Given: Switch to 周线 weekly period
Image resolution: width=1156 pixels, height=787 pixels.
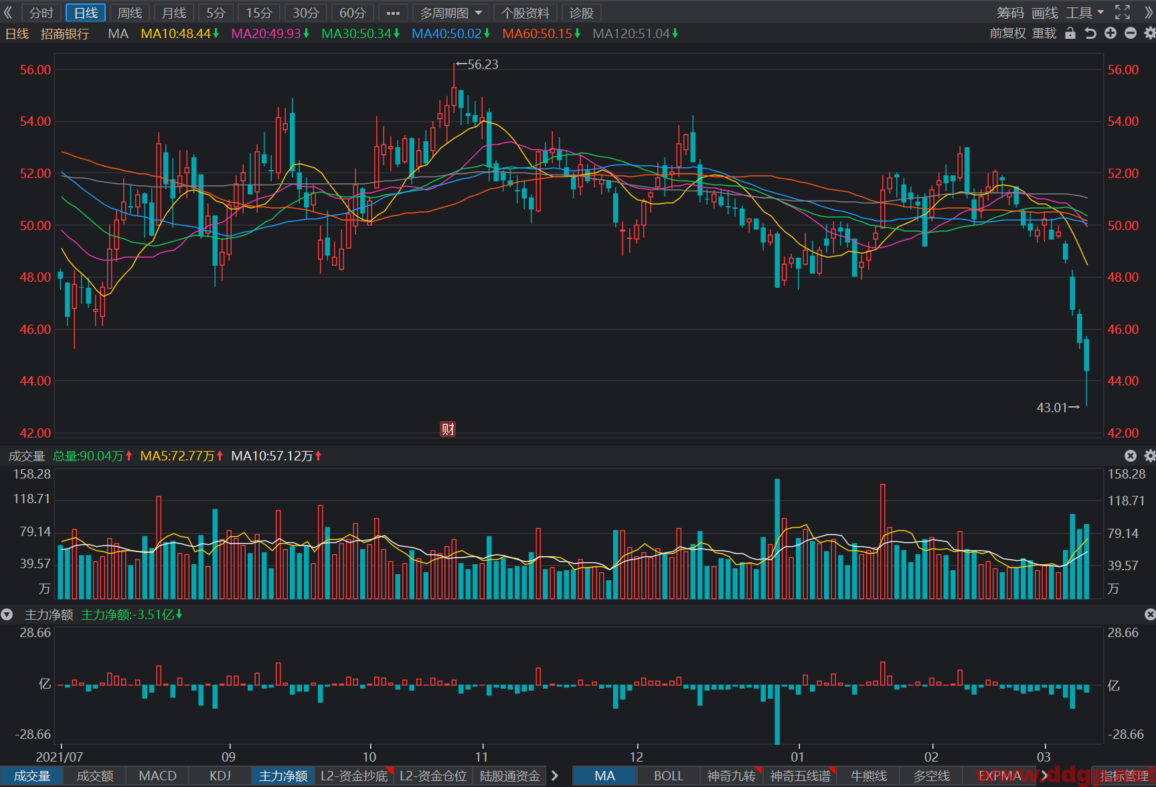Looking at the screenshot, I should point(130,13).
